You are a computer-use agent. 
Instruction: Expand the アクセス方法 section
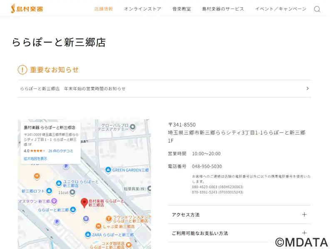pos(304,215)
